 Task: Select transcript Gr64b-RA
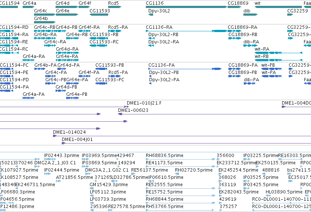[x=45, y=38]
